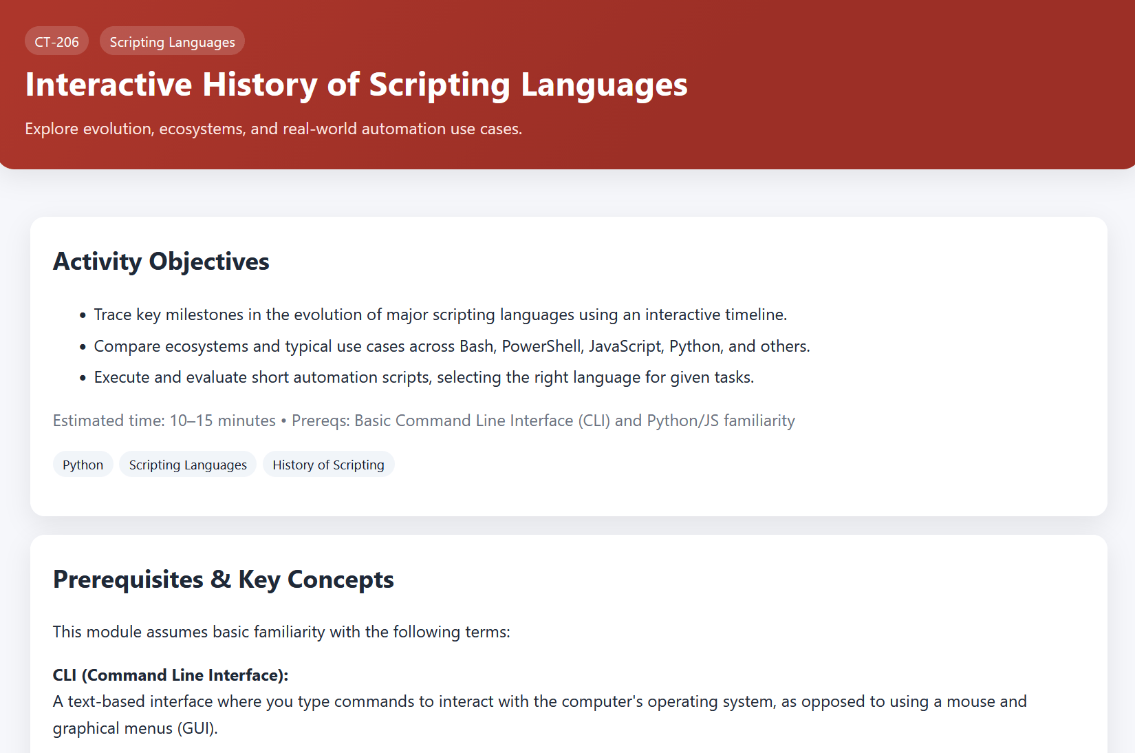Click the CLI definition paragraph text

pos(539,701)
